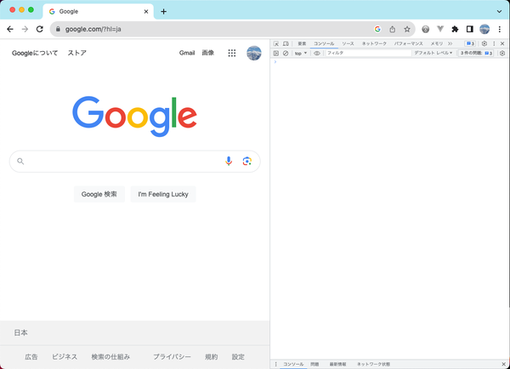Switch to the ネットワーク tab
This screenshot has height=369, width=510.
(374, 43)
